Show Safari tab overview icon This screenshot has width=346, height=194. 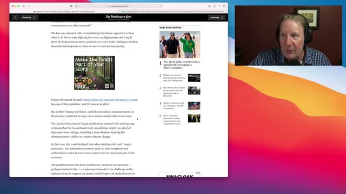224,6
